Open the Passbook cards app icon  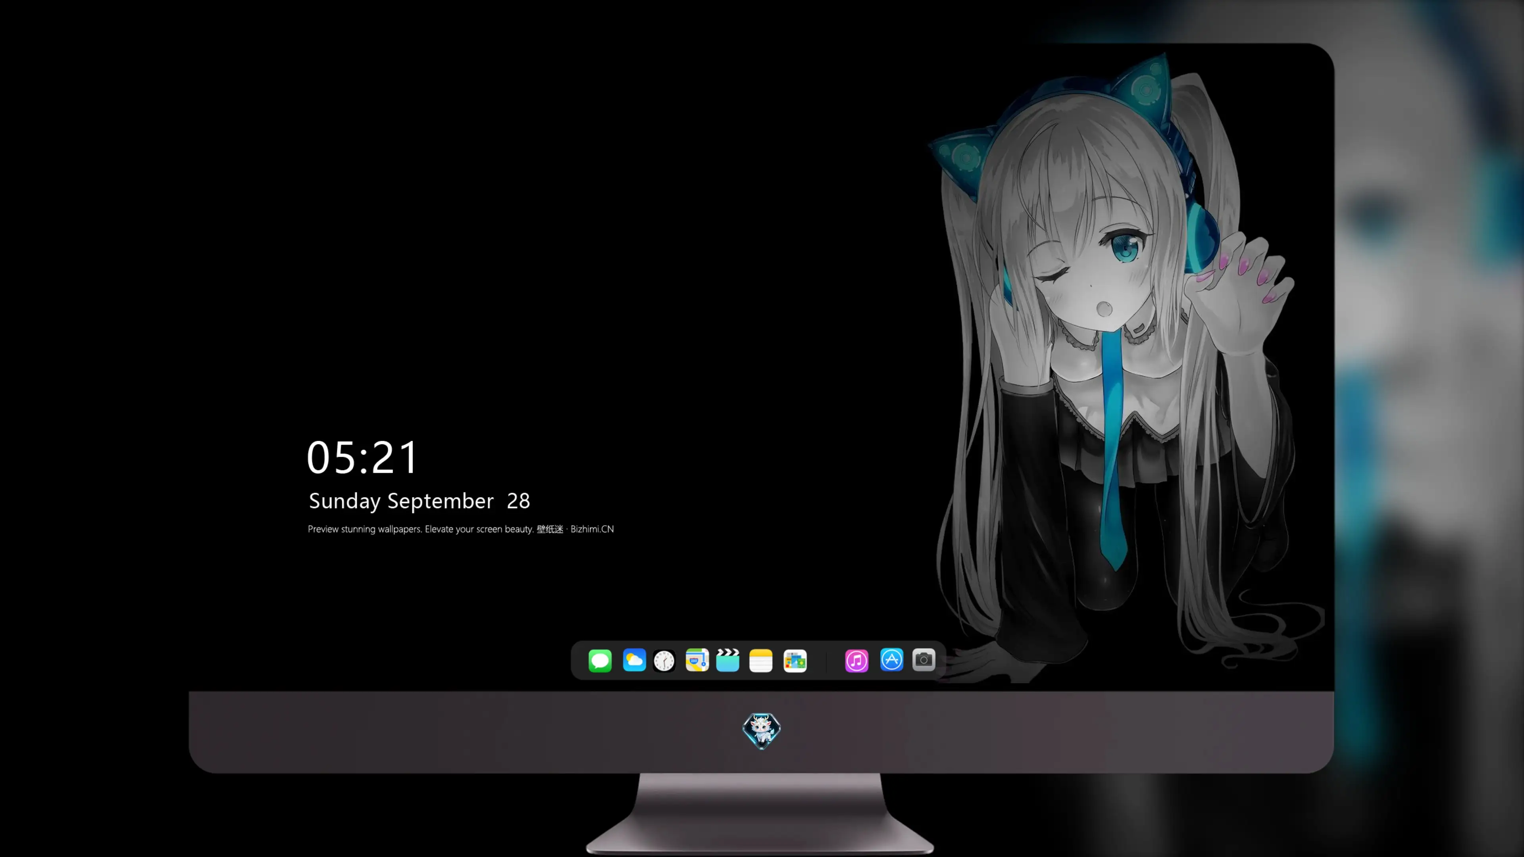point(795,661)
